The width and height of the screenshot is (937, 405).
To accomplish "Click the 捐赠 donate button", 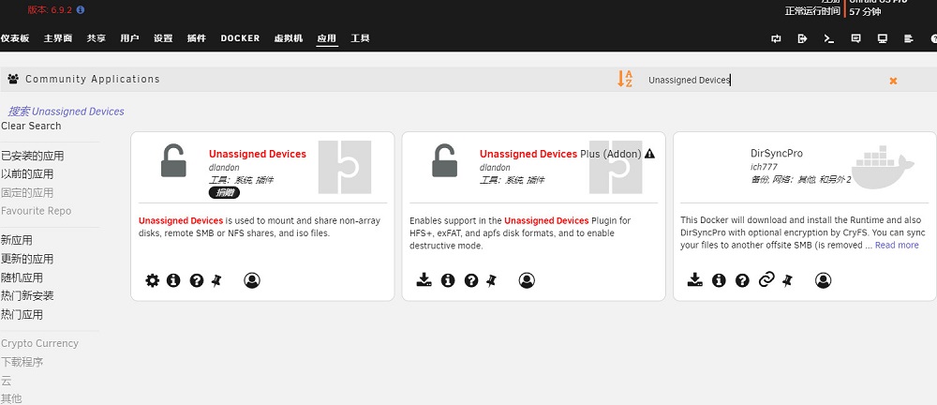I will (x=224, y=192).
